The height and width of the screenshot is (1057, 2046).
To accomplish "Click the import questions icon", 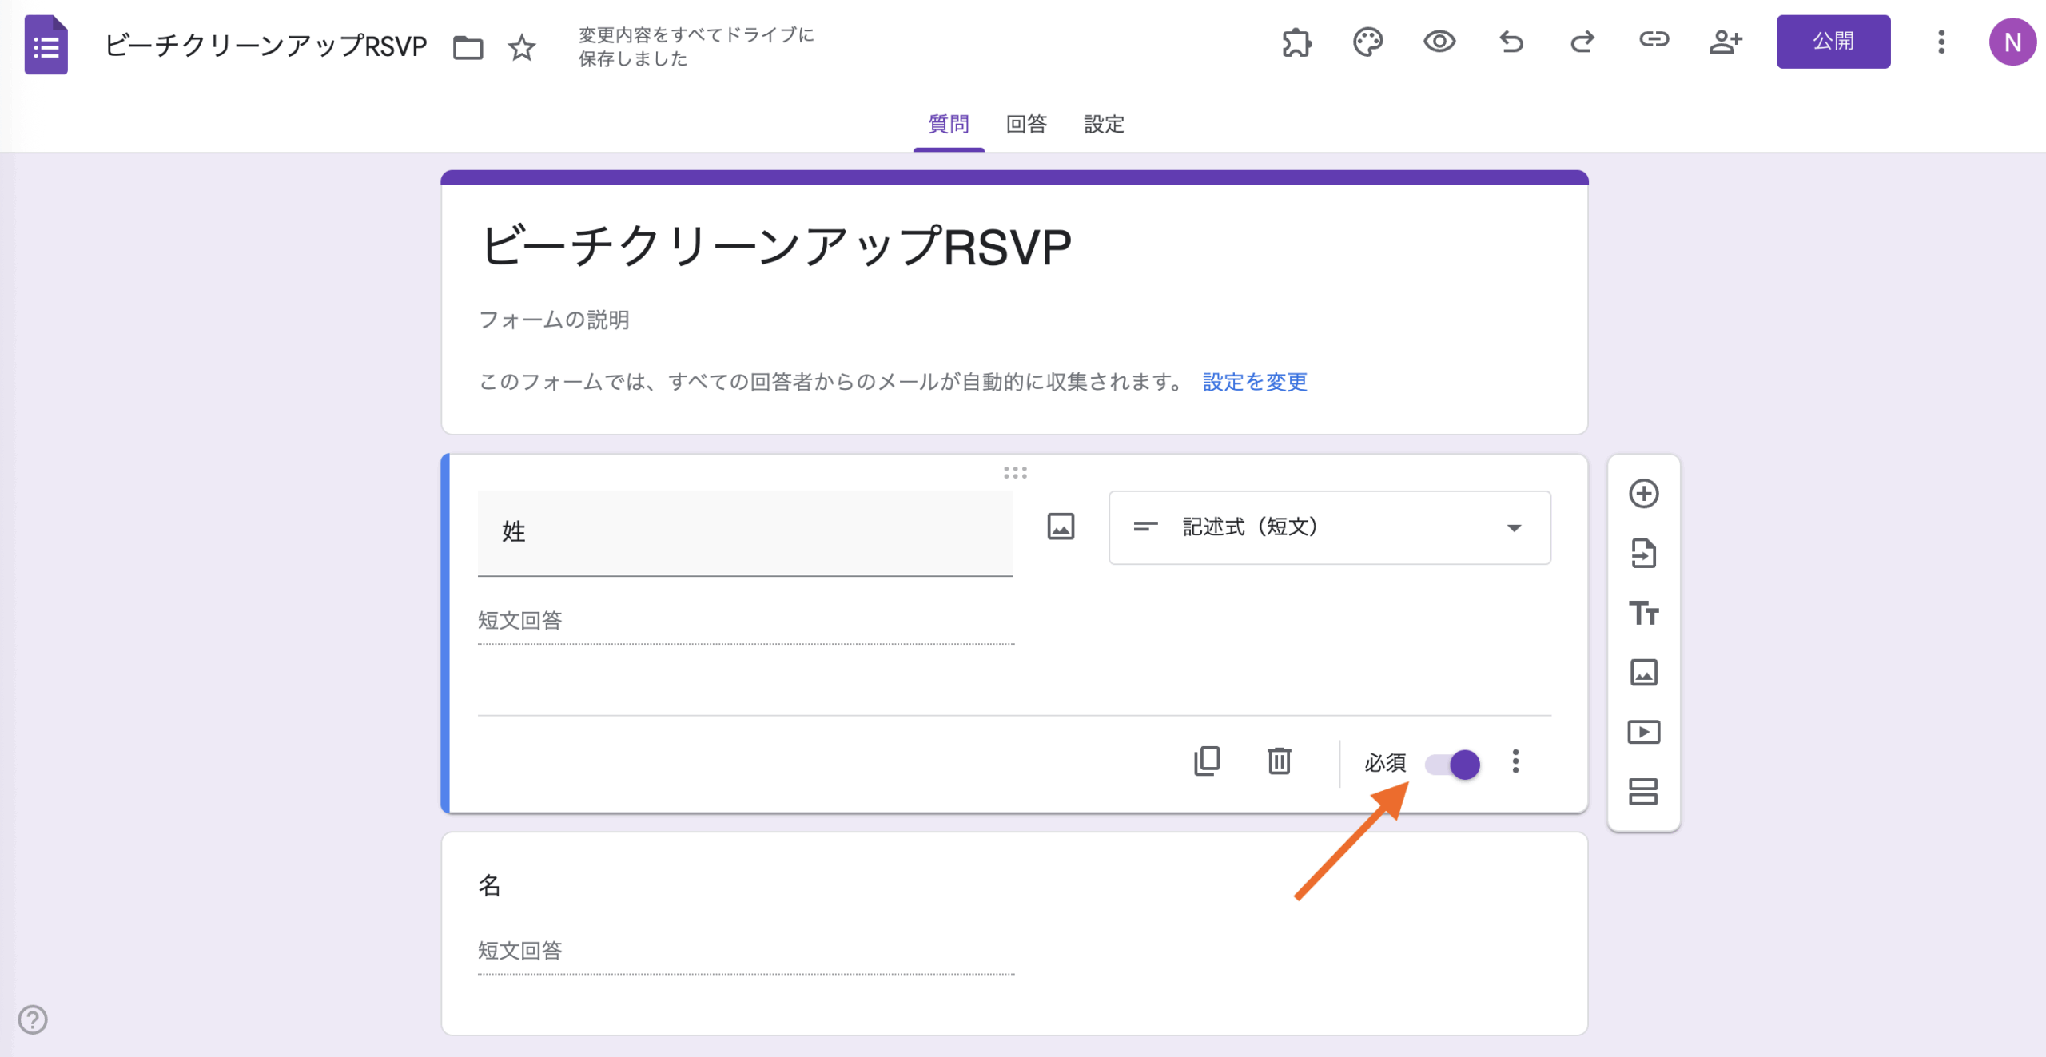I will [1643, 553].
